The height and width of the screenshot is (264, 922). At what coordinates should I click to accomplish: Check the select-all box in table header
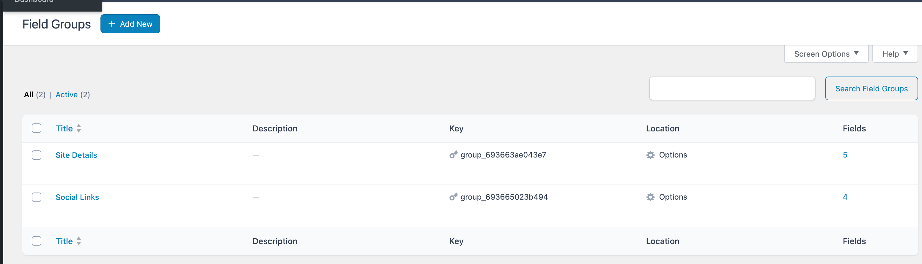pyautogui.click(x=37, y=128)
